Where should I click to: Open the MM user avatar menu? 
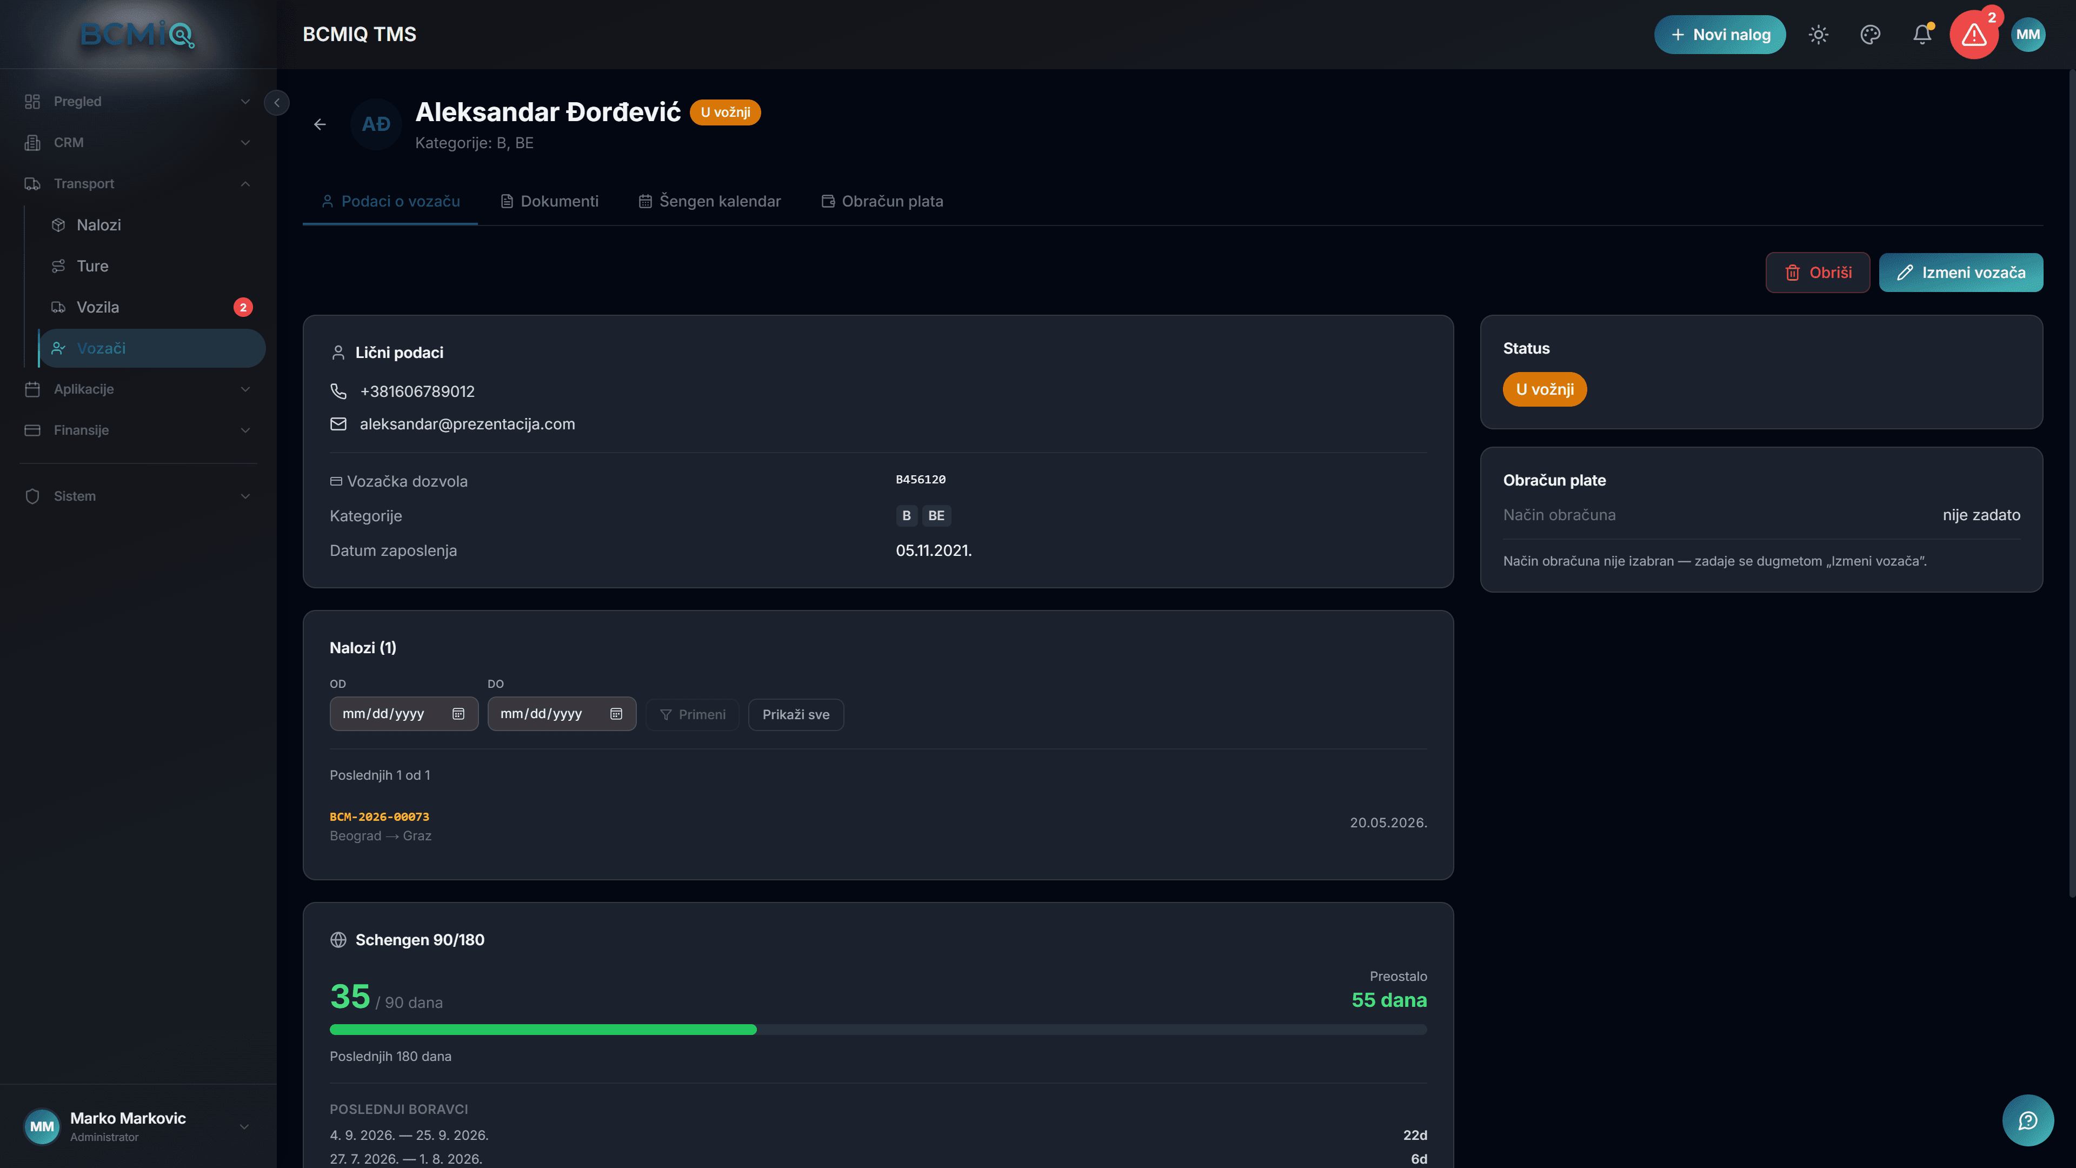coord(2028,35)
